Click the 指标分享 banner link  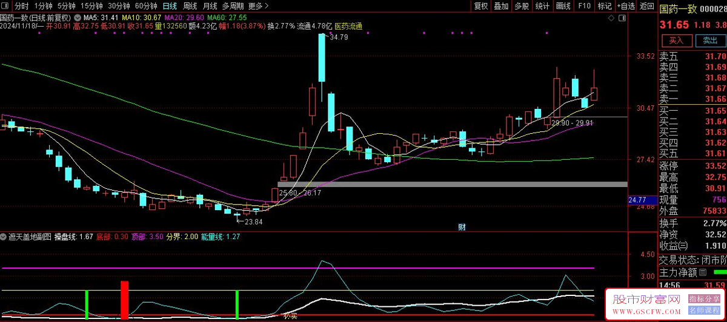(704, 299)
